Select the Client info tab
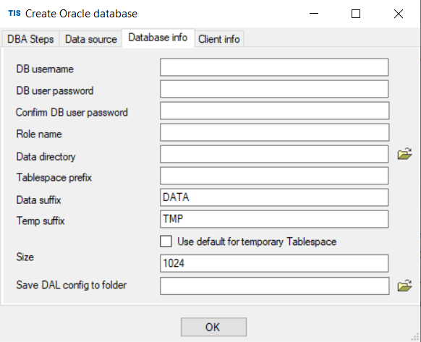 tap(219, 39)
